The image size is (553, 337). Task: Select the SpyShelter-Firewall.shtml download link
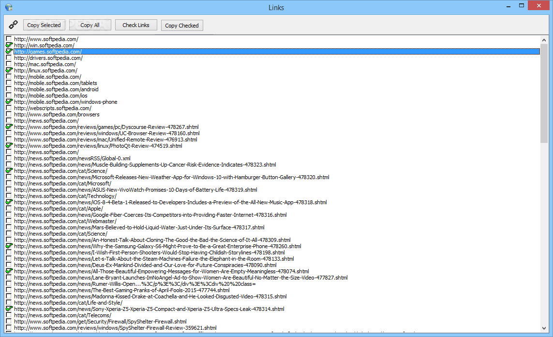[101, 322]
